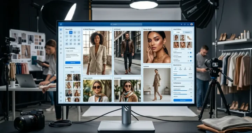
Task: Click the Prompt progress bar in the results panel
Action: click(x=183, y=75)
